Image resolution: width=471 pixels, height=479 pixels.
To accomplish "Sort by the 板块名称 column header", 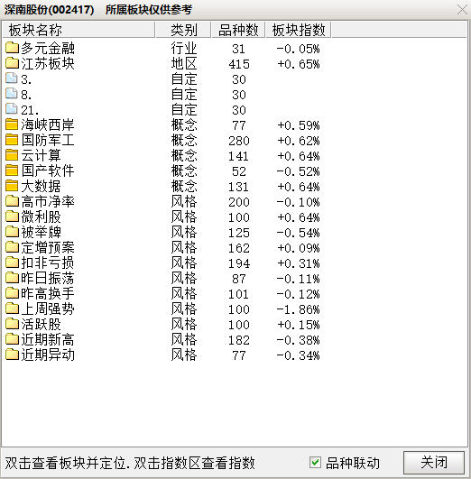I will (78, 30).
